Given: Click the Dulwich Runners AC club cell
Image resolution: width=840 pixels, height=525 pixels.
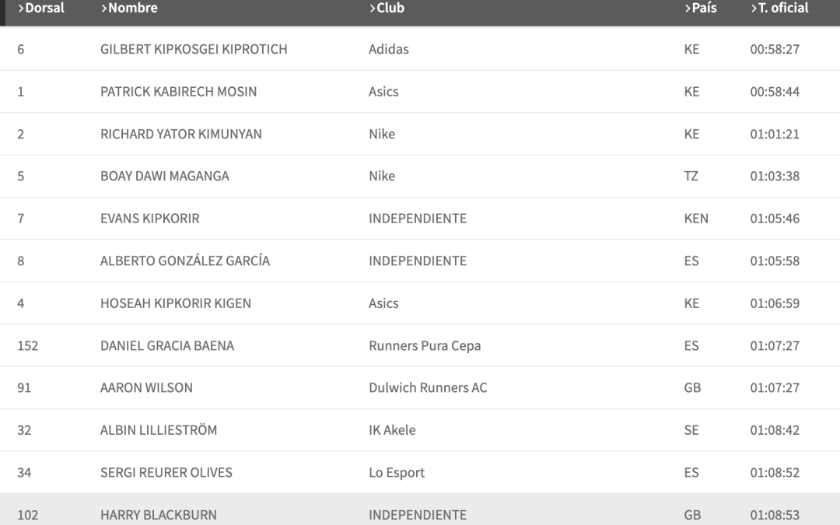Looking at the screenshot, I should 428,387.
